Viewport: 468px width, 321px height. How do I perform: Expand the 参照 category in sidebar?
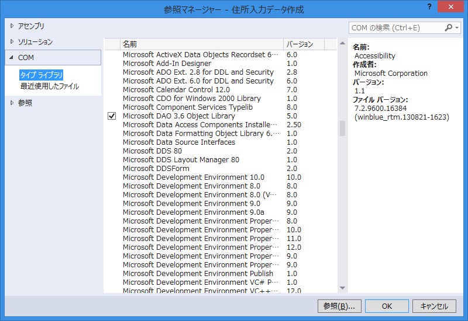(x=12, y=103)
